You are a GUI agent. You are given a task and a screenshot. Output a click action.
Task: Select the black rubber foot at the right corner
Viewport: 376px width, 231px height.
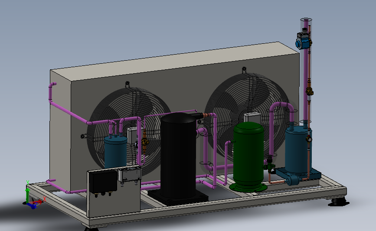pyautogui.click(x=338, y=202)
